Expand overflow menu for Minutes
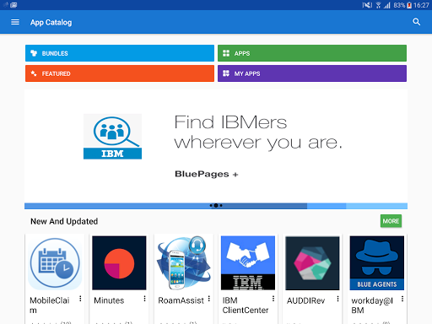This screenshot has width=432, height=324. [144, 299]
